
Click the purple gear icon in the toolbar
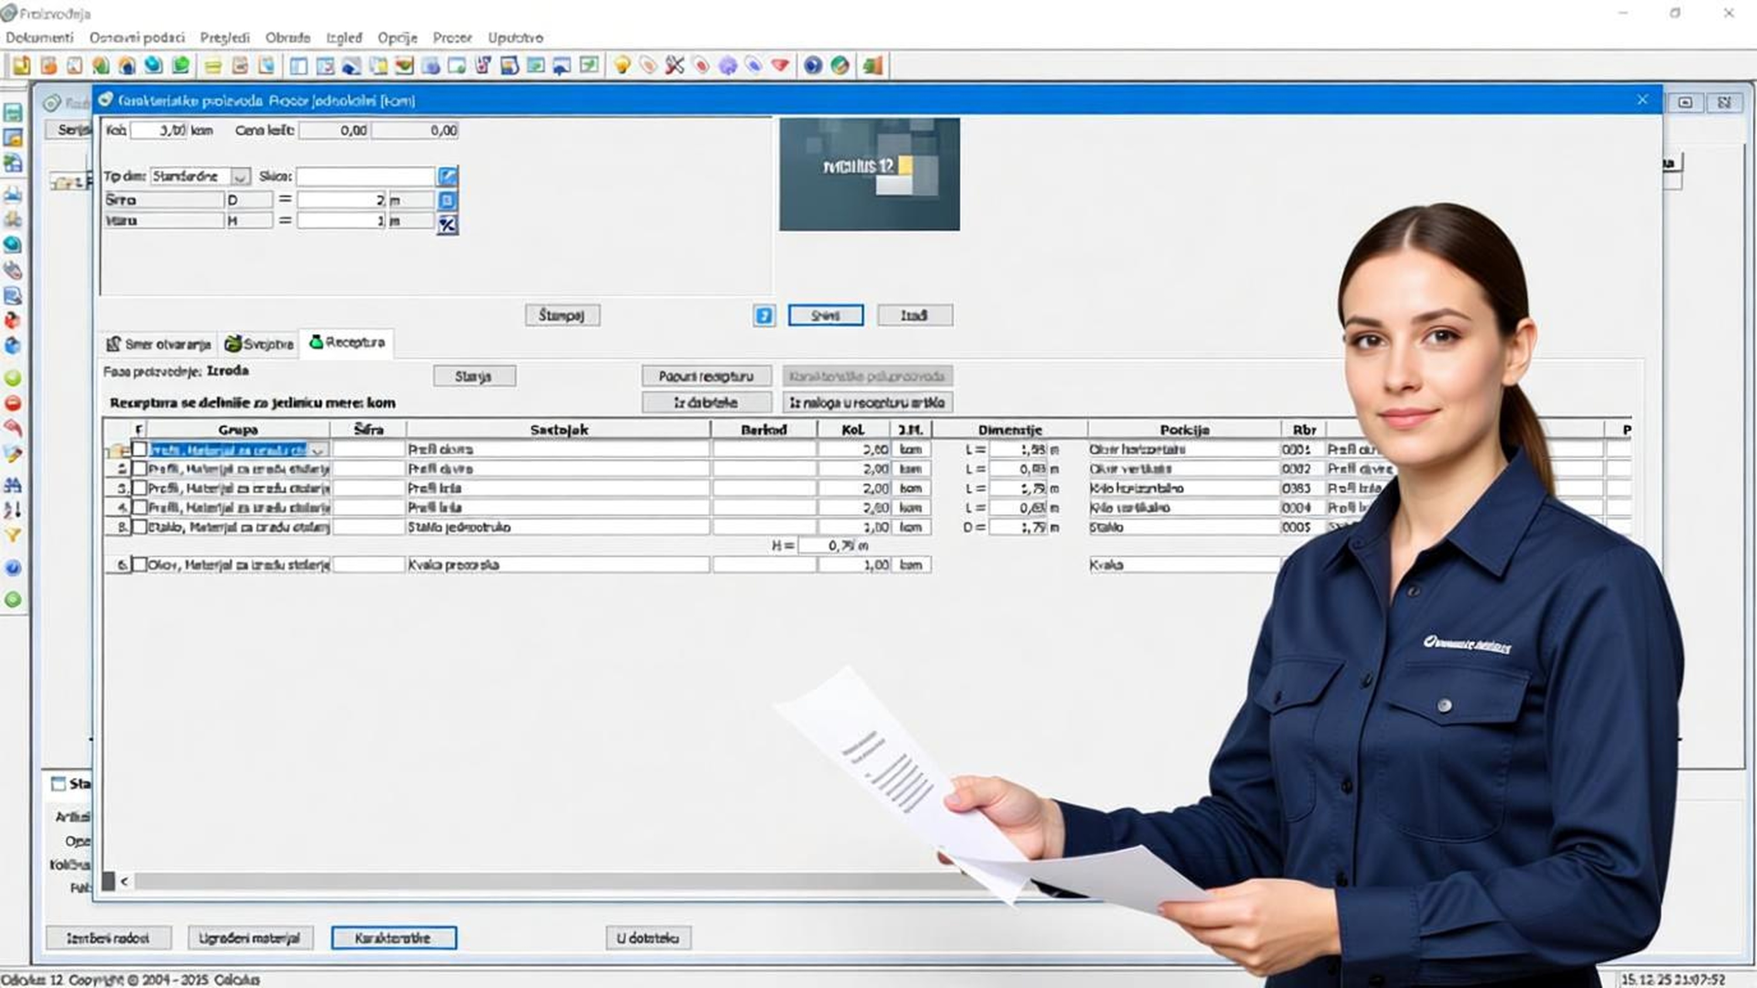click(728, 65)
